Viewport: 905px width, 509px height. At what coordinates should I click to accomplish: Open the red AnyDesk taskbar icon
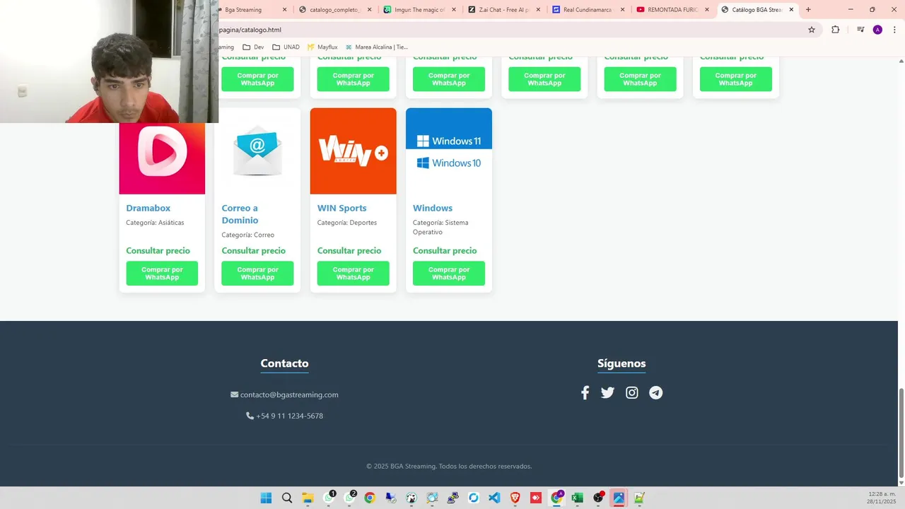tap(536, 498)
